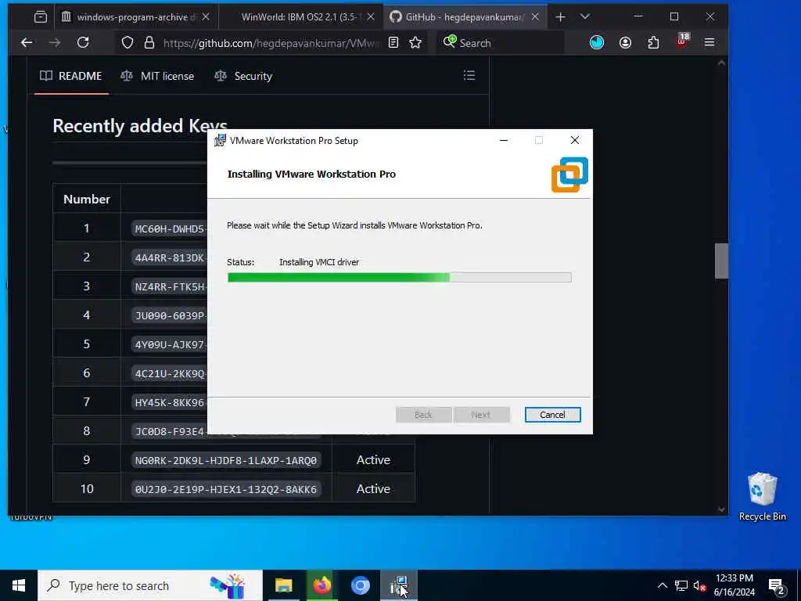Click the installation progress bar

(399, 278)
